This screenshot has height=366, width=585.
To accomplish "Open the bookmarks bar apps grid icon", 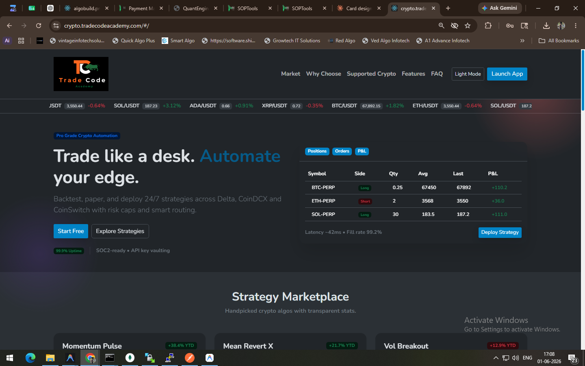I will click(21, 41).
